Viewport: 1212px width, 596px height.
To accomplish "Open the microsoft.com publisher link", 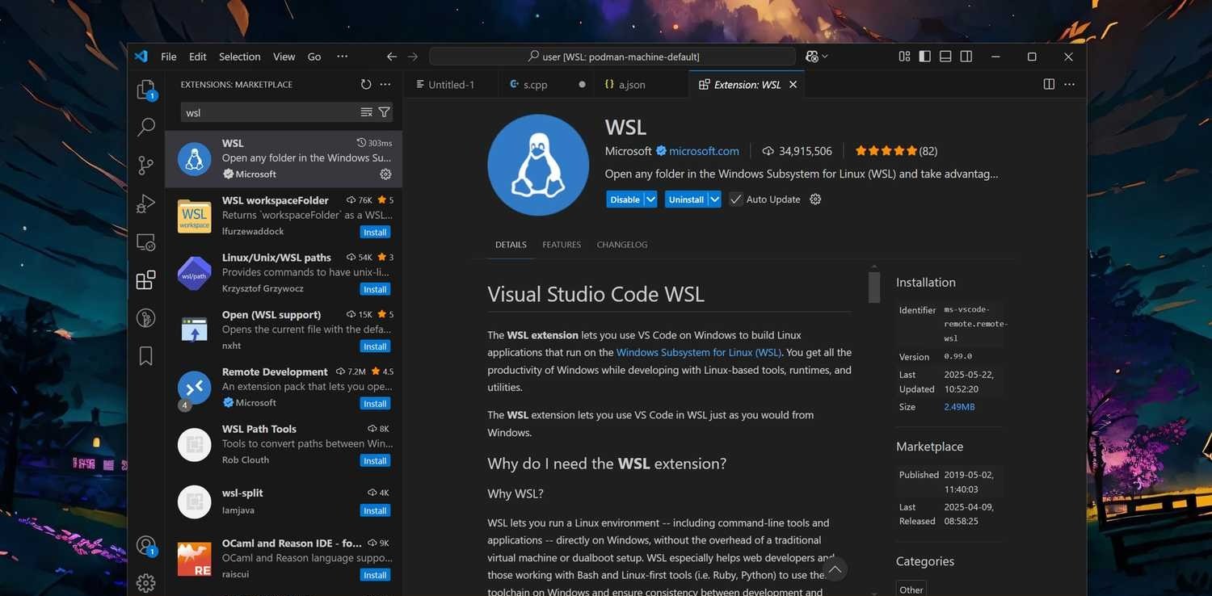I will point(704,151).
